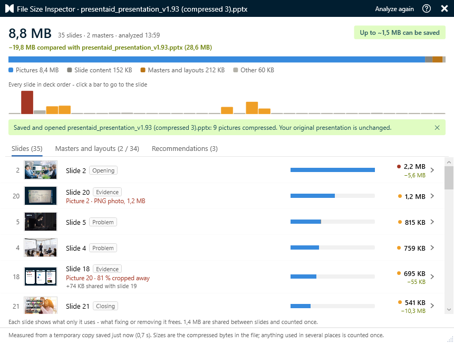Click the vertical scrollbar thumb
This screenshot has width=454, height=343.
(x=449, y=178)
